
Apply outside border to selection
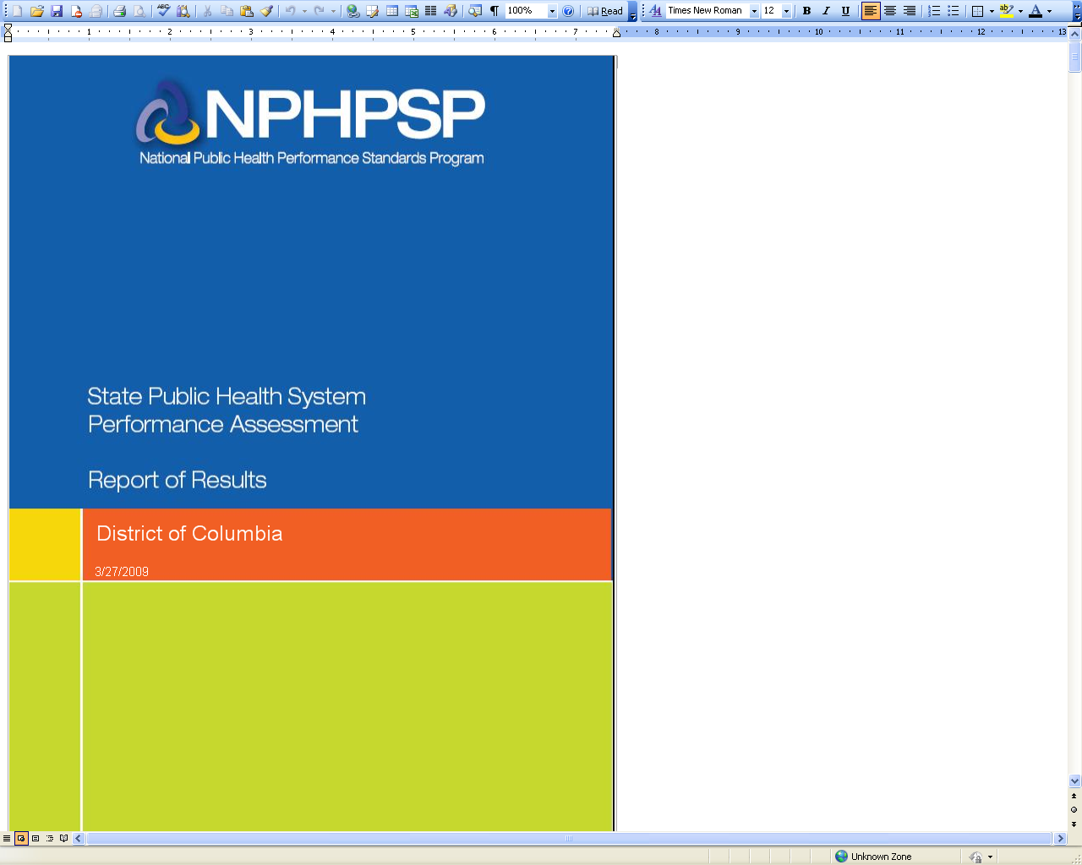coord(978,11)
